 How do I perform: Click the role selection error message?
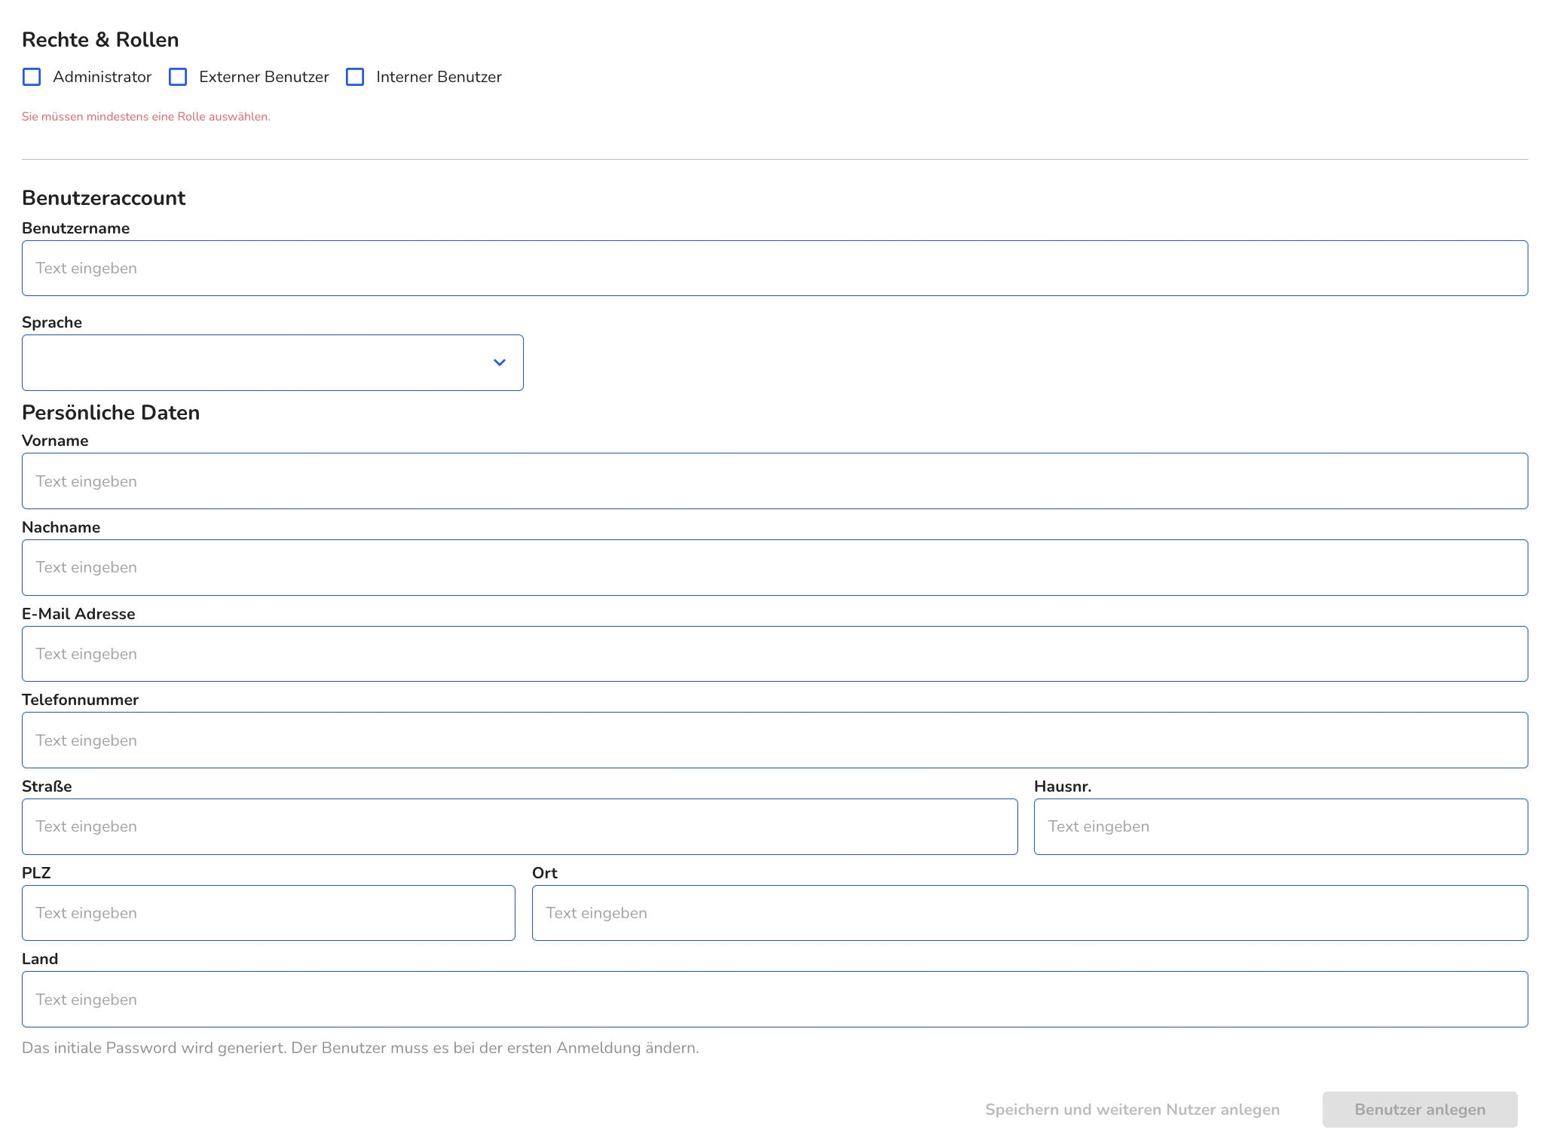tap(146, 117)
